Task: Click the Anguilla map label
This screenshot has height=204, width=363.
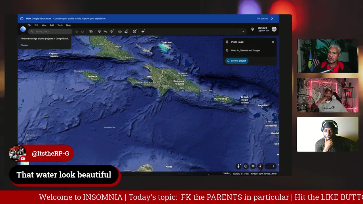Action: (262, 105)
